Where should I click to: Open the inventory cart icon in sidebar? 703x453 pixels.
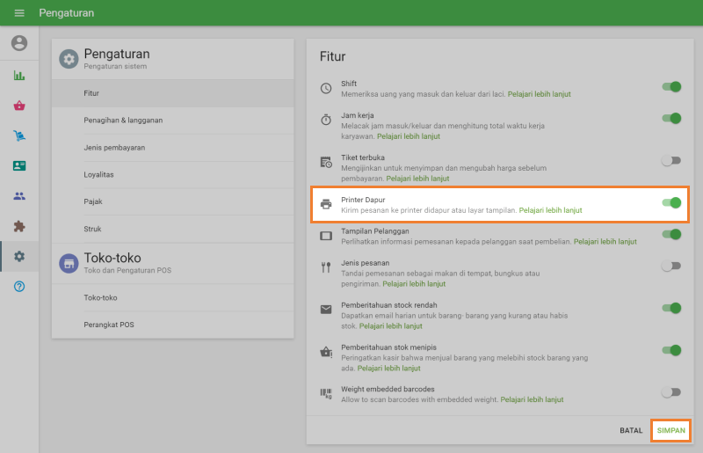click(x=19, y=135)
